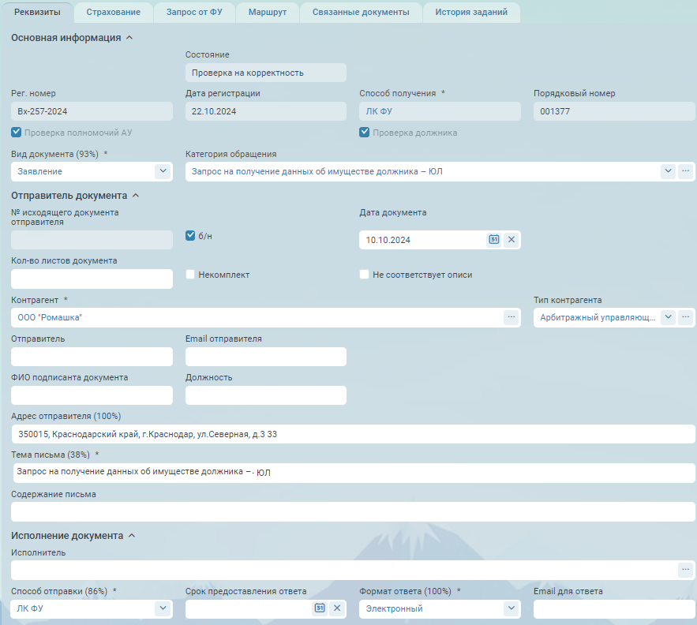Open Тип контрагента ellipsis lookup
Image resolution: width=697 pixels, height=625 pixels.
685,317
